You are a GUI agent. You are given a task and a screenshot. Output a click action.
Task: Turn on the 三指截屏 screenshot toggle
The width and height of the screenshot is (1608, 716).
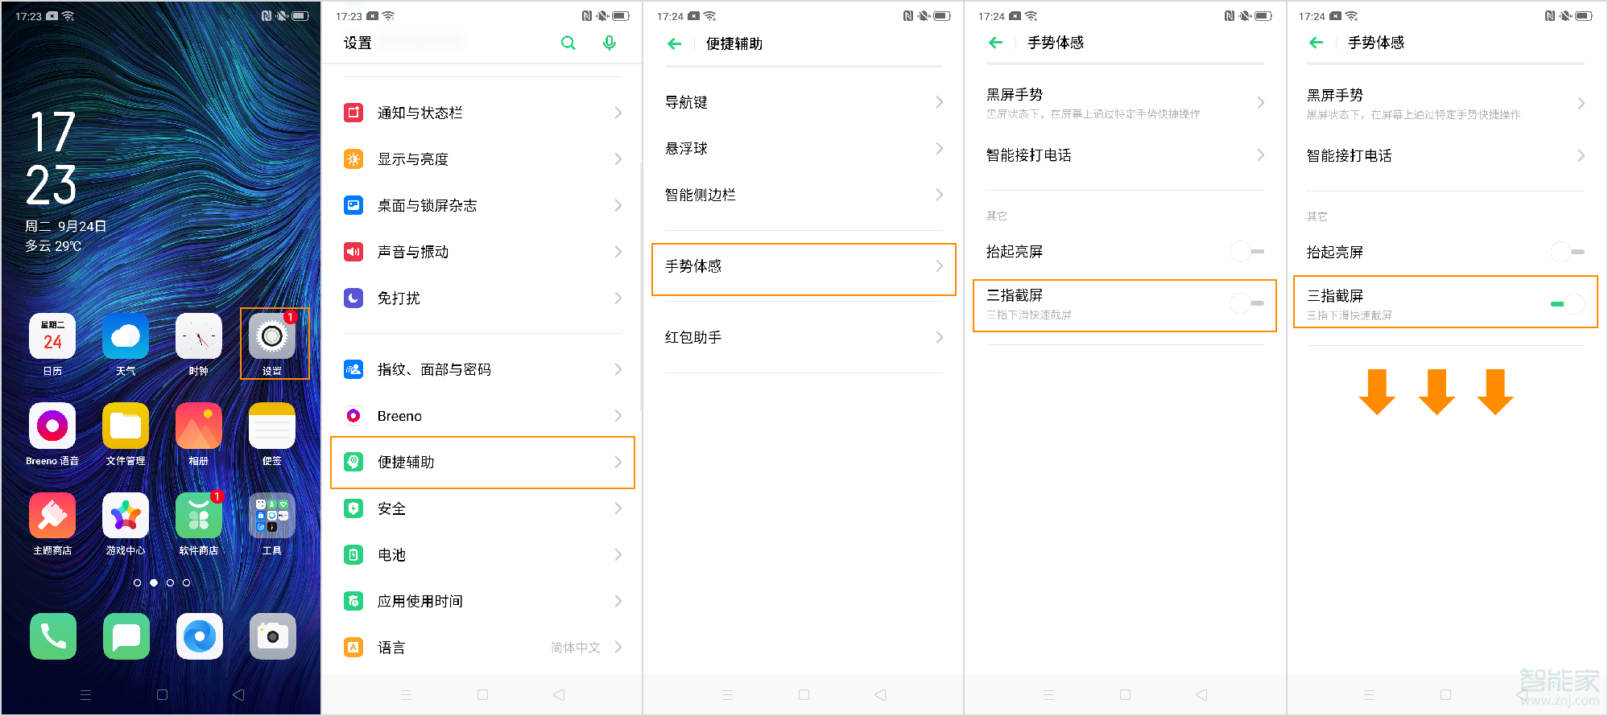coord(1245,303)
